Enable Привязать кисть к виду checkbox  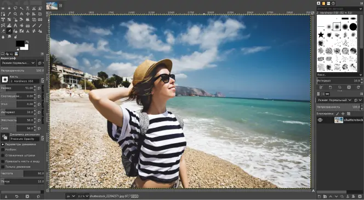3,161
